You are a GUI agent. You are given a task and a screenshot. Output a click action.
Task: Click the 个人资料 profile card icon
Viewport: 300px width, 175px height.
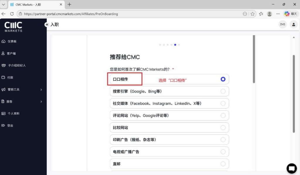4,113
